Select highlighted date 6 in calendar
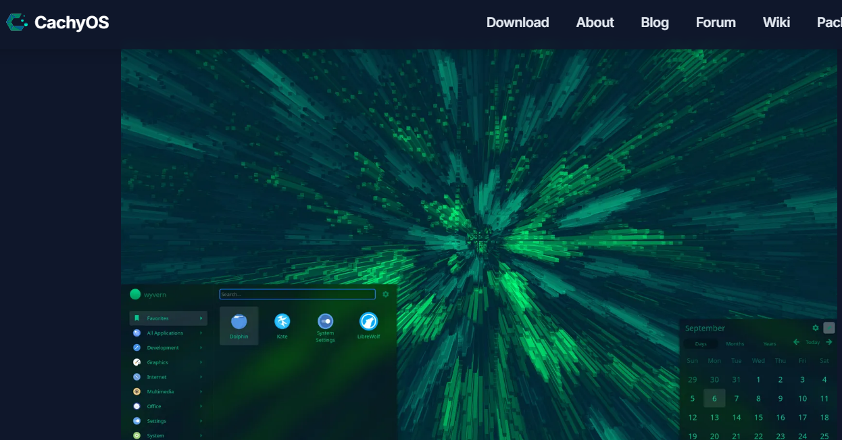 click(x=714, y=398)
